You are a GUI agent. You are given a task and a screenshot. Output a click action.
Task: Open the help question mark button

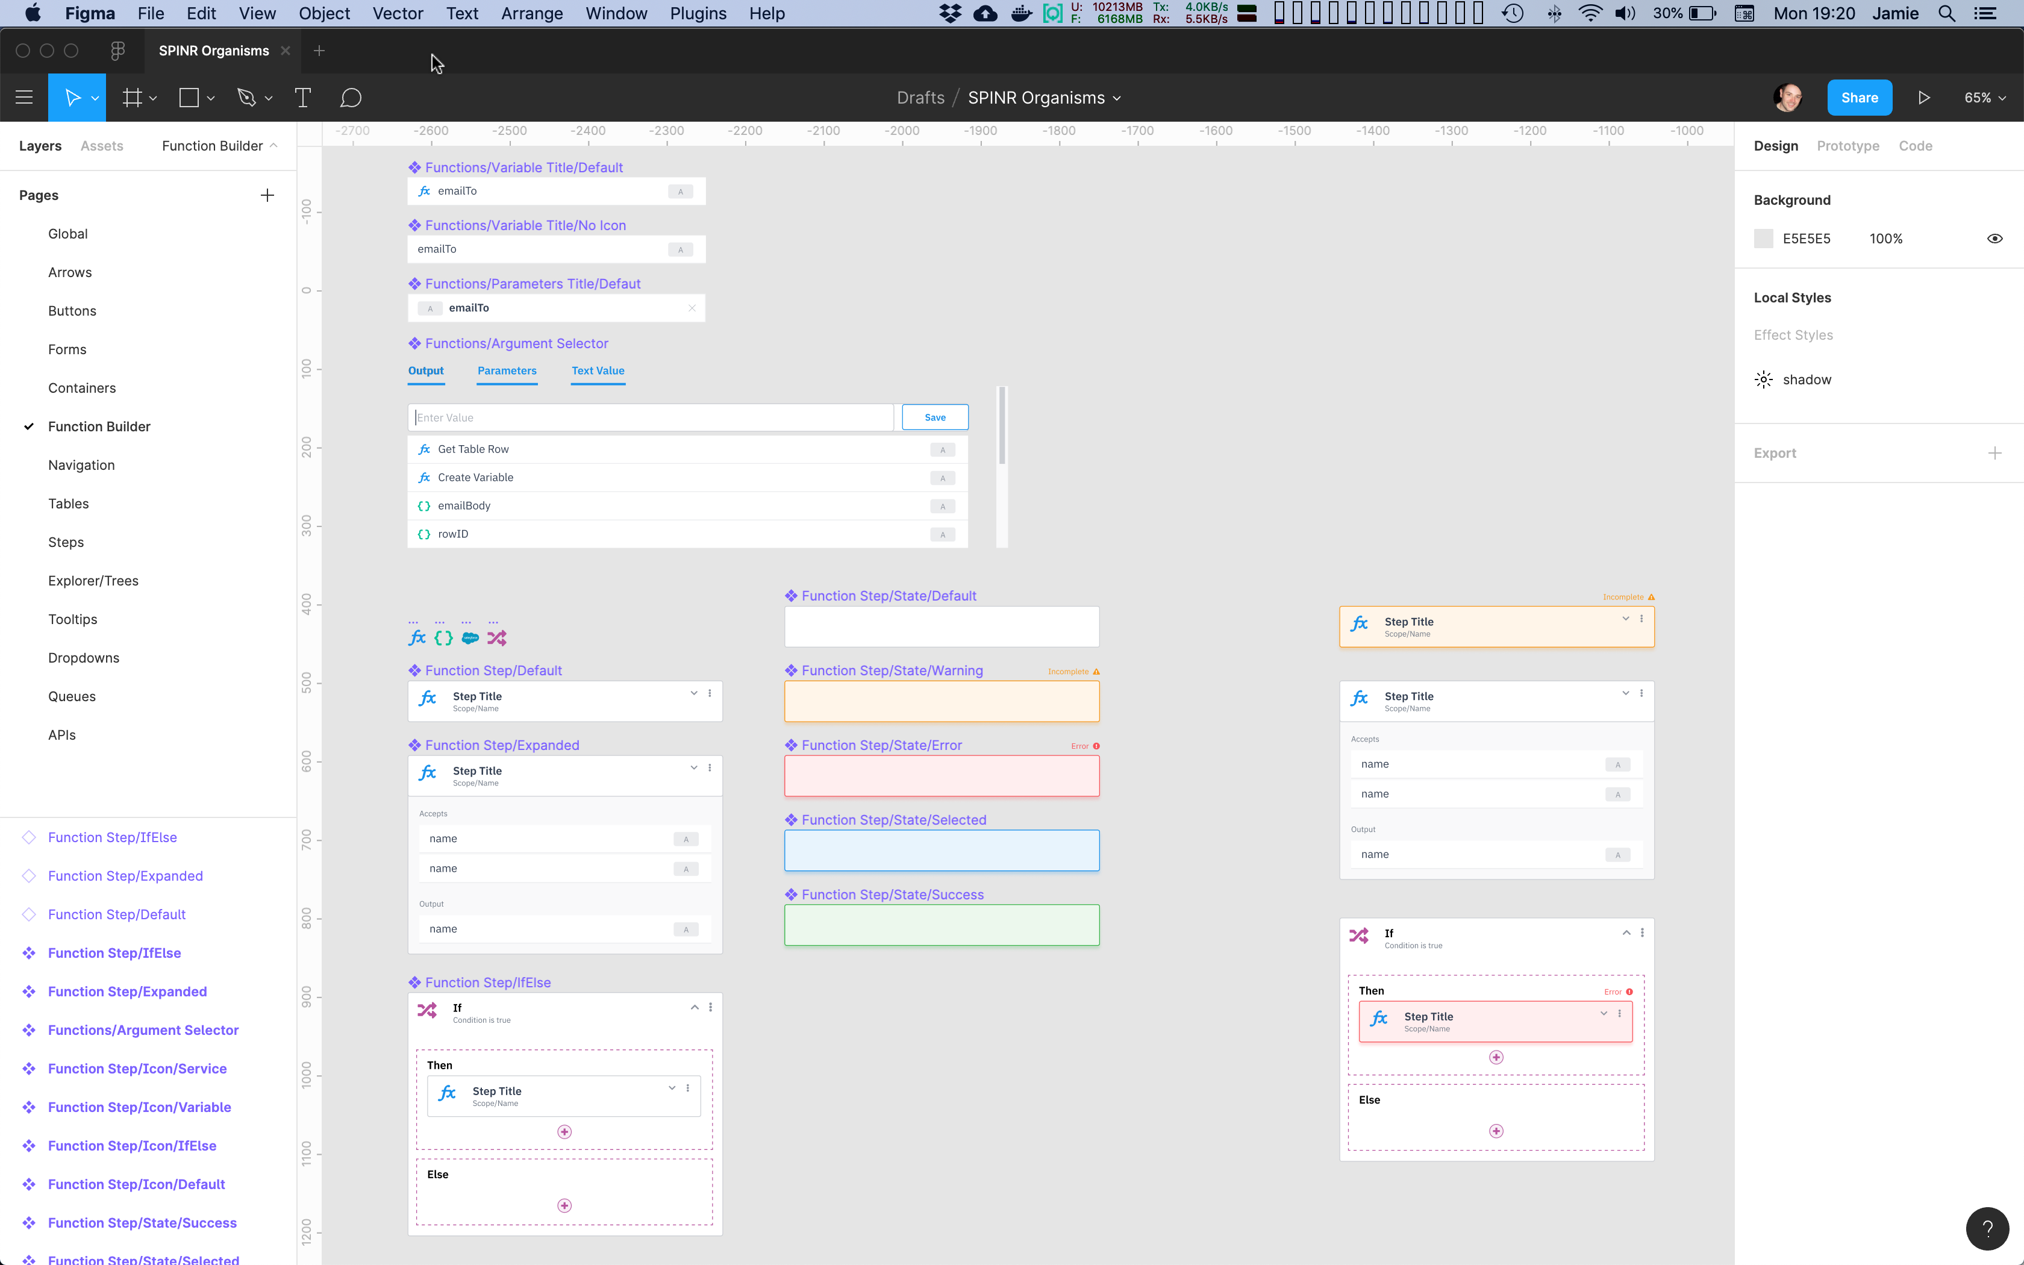(x=1987, y=1228)
